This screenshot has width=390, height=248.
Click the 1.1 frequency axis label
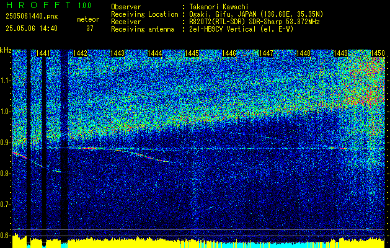(x=6, y=81)
